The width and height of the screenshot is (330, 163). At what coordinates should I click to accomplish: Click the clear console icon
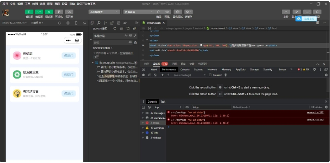[x=149, y=107]
